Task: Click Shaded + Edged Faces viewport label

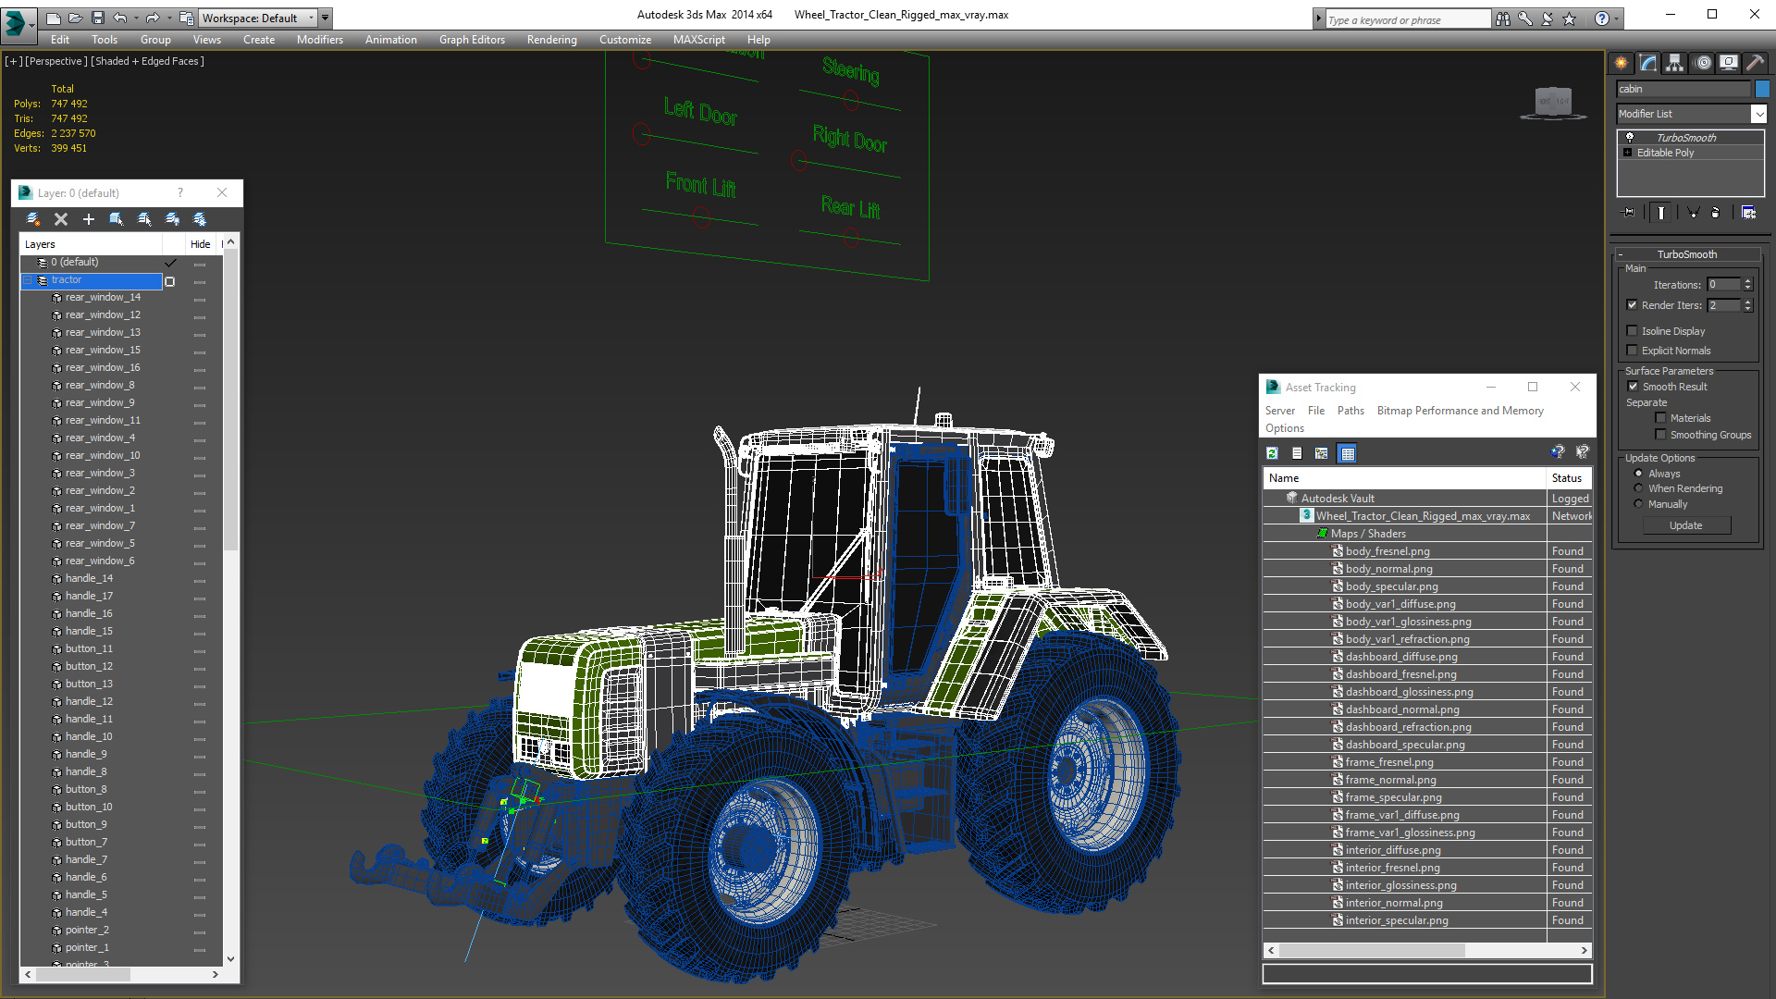Action: [148, 61]
